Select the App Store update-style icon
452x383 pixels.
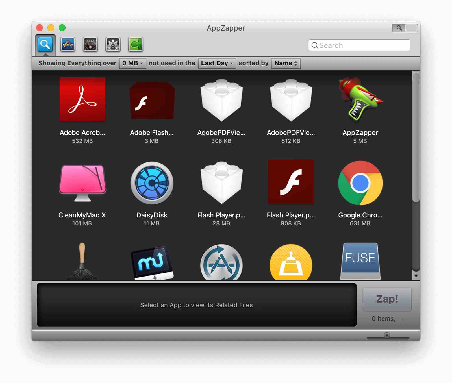(x=221, y=262)
